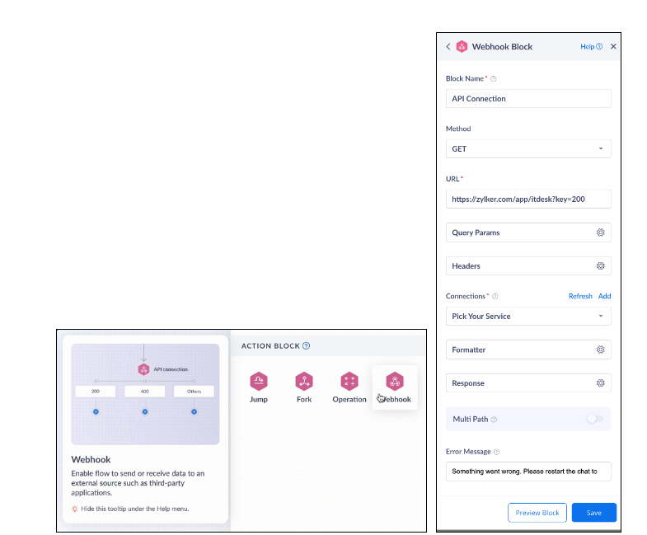The height and width of the screenshot is (535, 647).
Task: Click the Save button
Action: (x=593, y=513)
